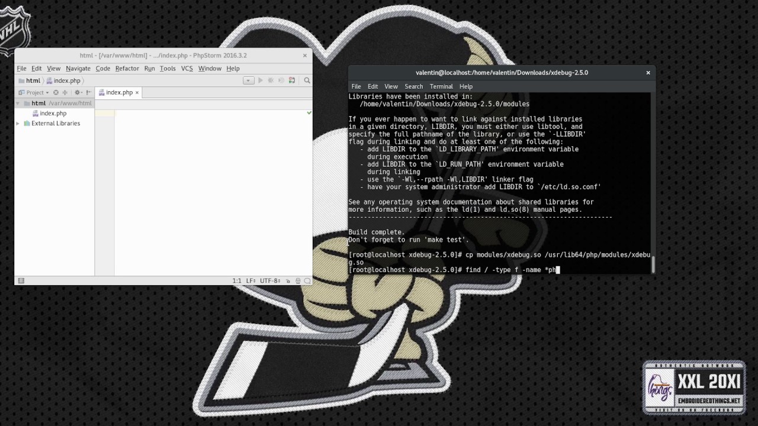Click index.php file icon in breadcrumb
758x426 pixels.
pyautogui.click(x=49, y=80)
